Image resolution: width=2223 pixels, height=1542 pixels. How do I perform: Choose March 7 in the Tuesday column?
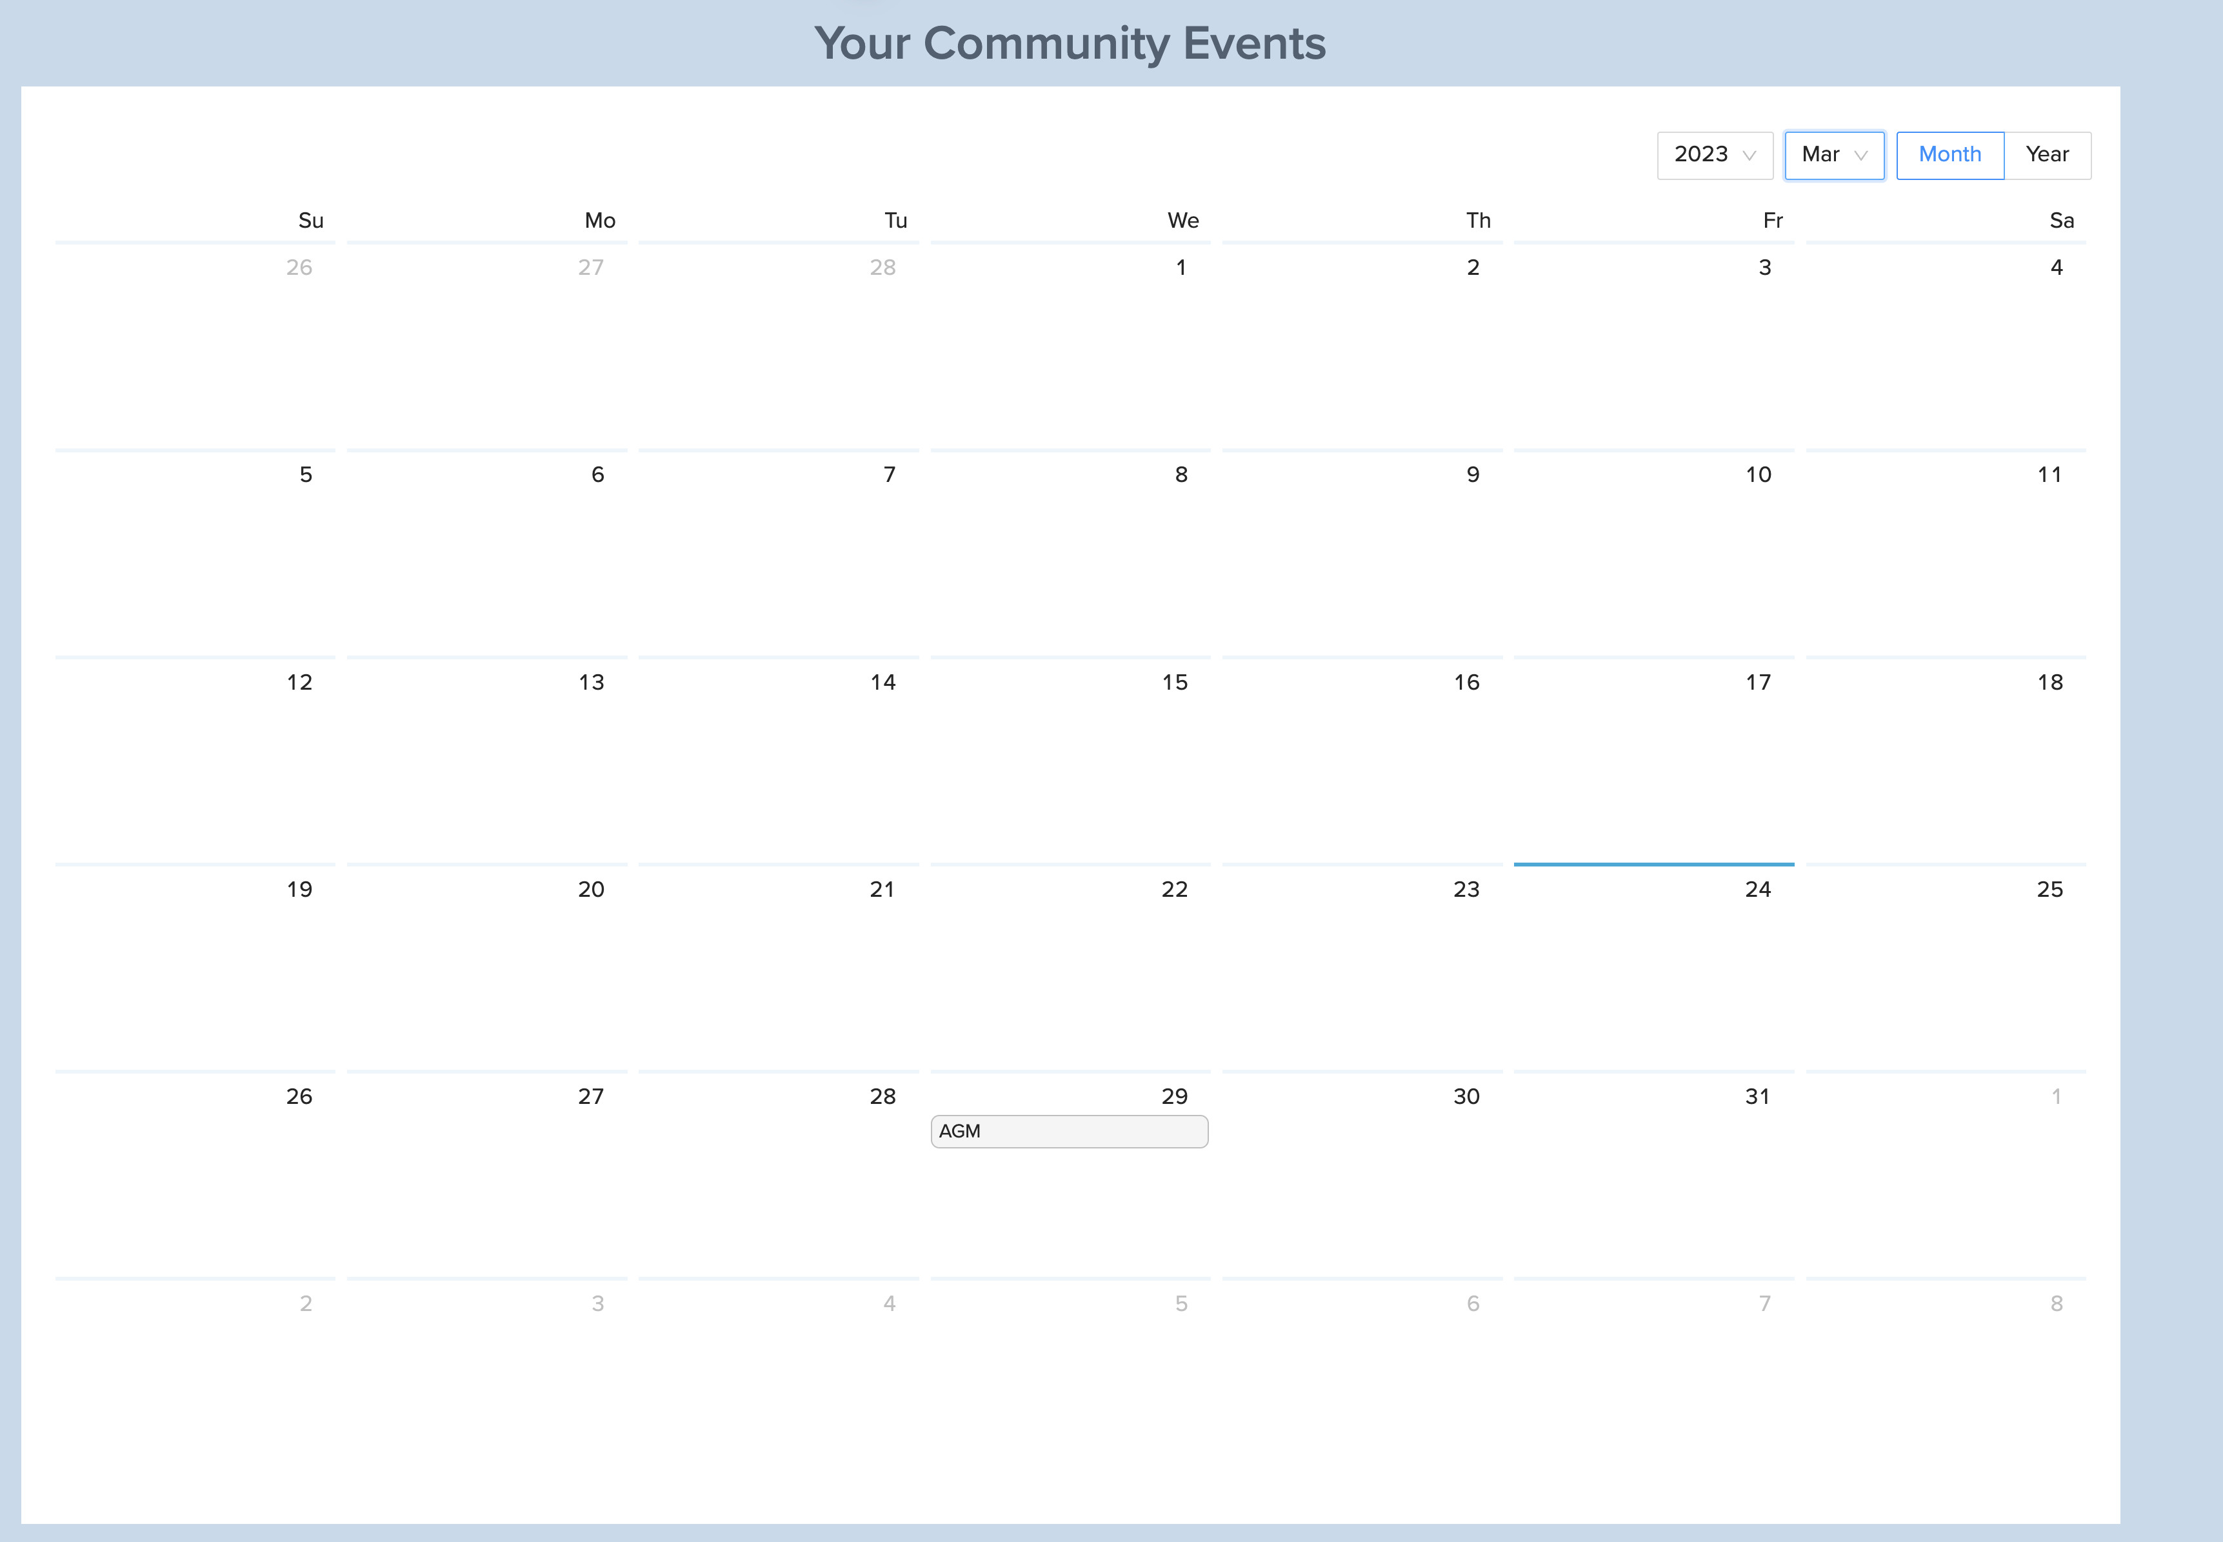(779, 553)
